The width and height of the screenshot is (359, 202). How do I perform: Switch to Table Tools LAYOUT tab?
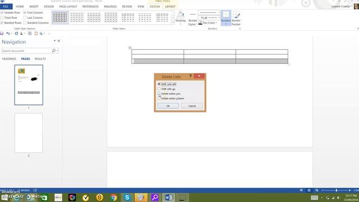pyautogui.click(x=170, y=6)
